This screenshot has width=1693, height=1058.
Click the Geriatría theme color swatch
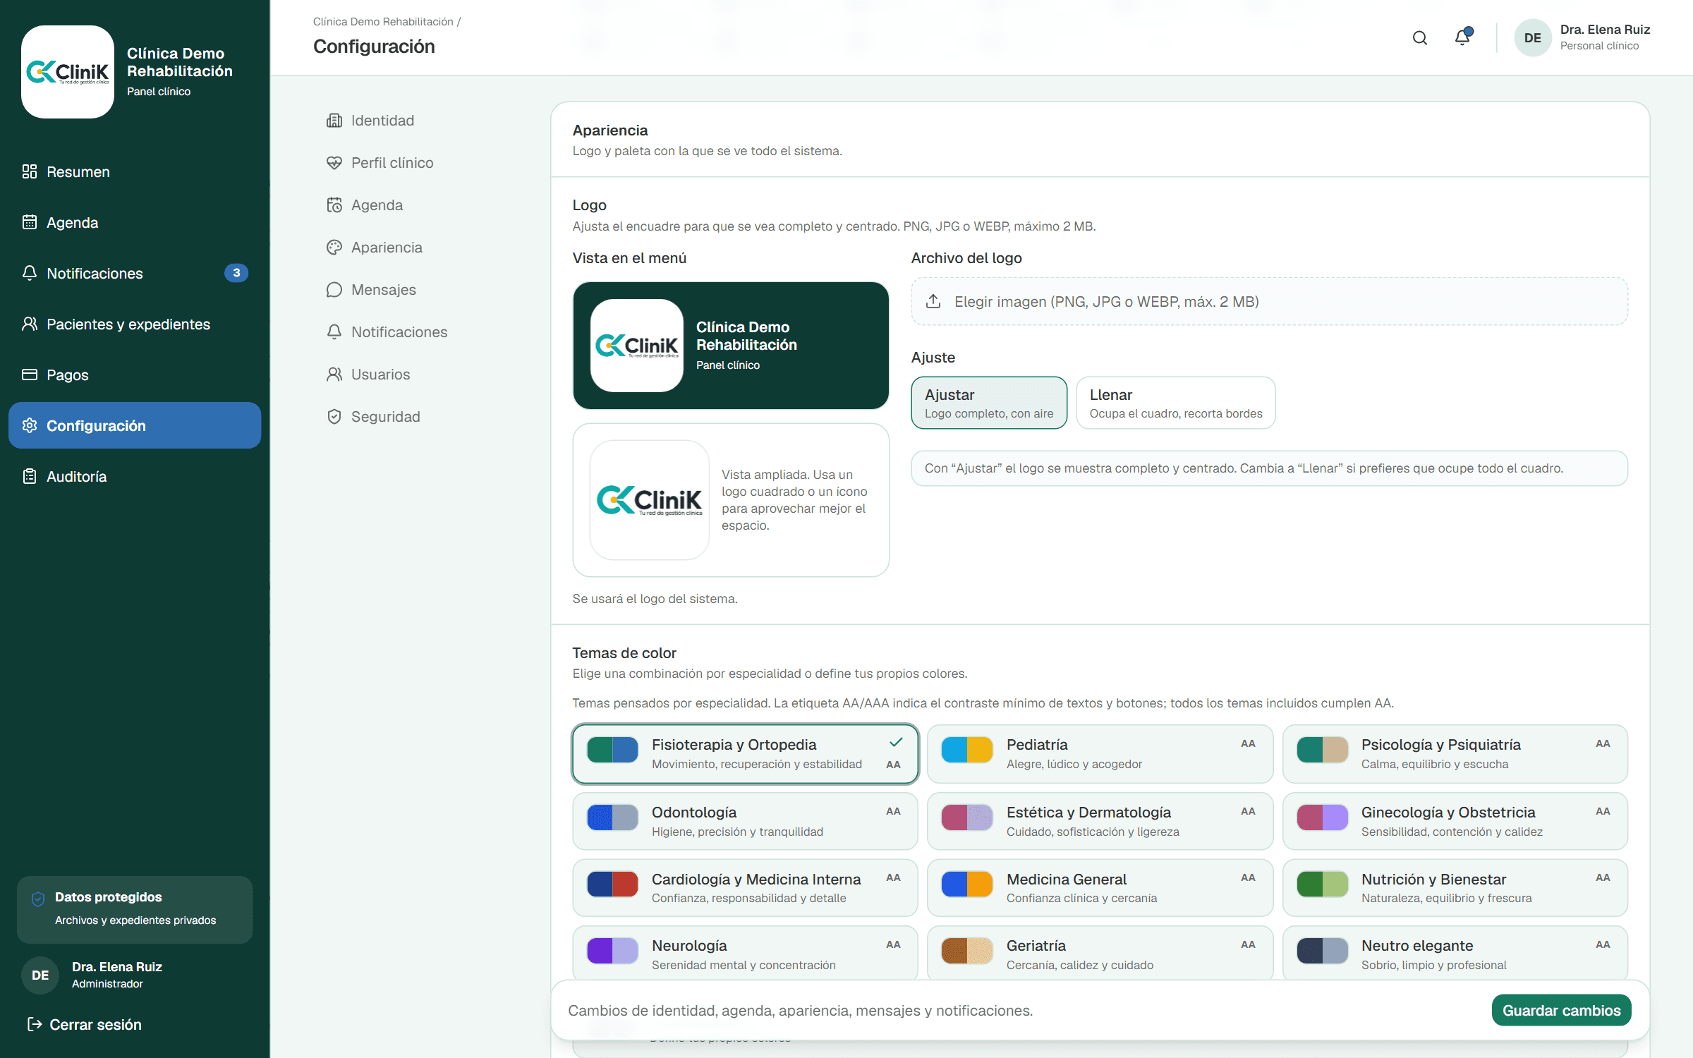click(x=967, y=951)
